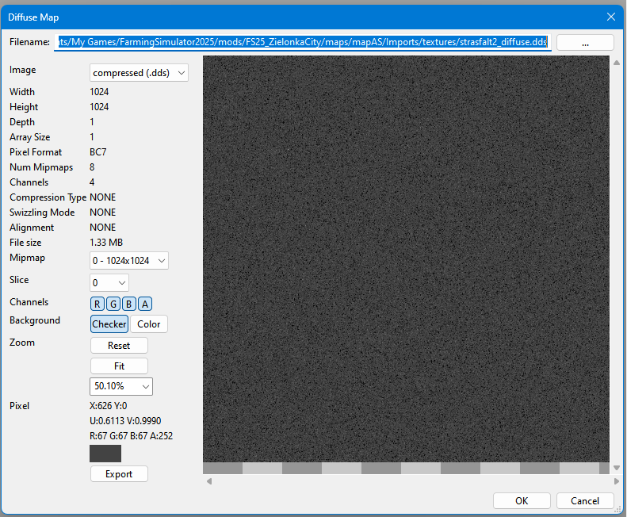This screenshot has width=627, height=517.
Task: Confirm with the OK button
Action: click(522, 500)
